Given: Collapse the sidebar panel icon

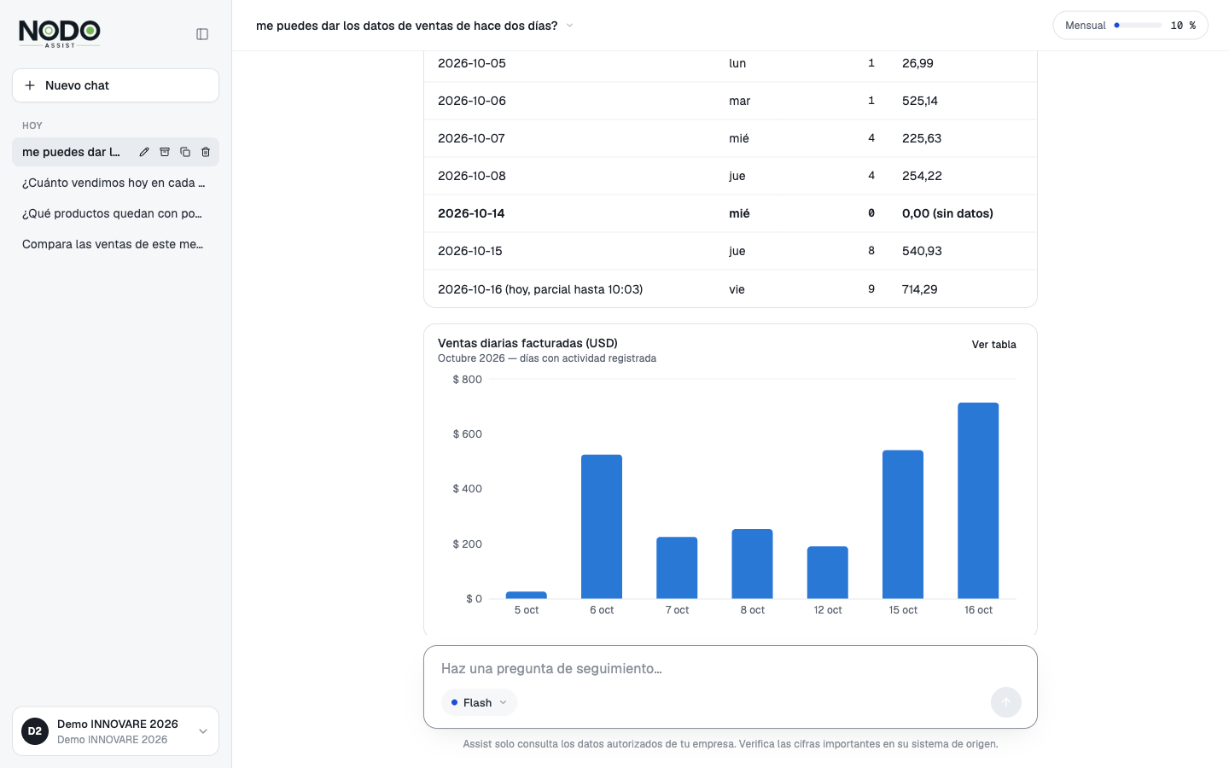Looking at the screenshot, I should click(x=202, y=34).
